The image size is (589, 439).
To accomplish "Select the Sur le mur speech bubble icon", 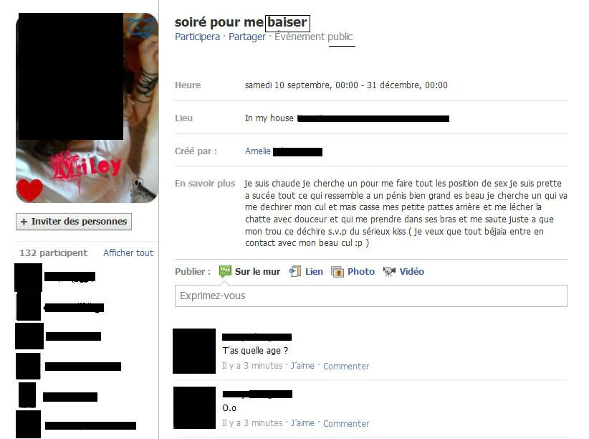I will [225, 271].
